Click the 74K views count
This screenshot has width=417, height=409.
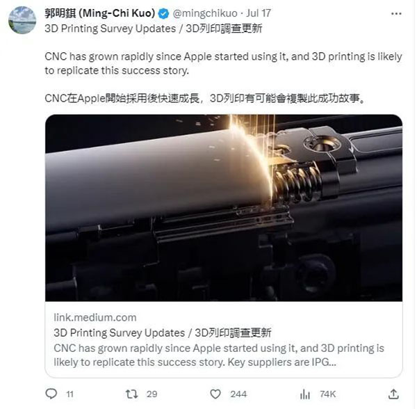(x=327, y=394)
